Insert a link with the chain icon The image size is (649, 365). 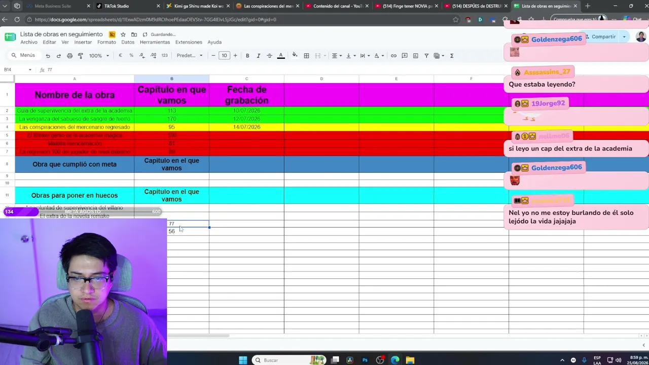click(x=393, y=56)
